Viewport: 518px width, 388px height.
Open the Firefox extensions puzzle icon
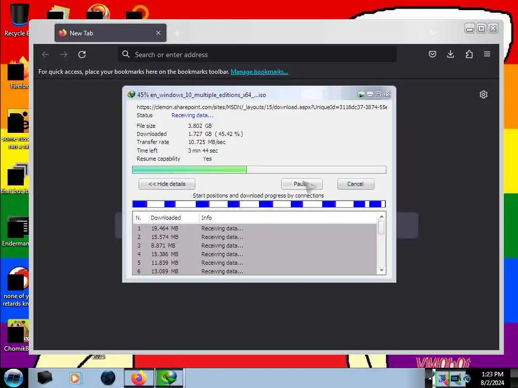[469, 54]
